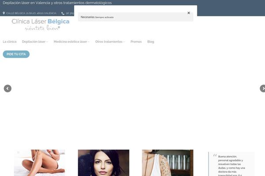The height and width of the screenshot is (176, 265).
Task: Click the phone icon in header
Action: point(63,13)
